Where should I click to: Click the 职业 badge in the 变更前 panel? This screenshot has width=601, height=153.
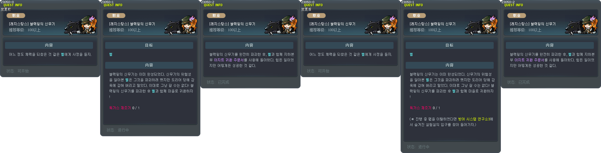coord(16,16)
